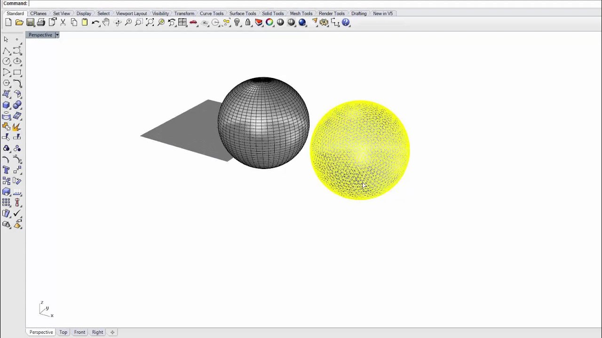Click the Undo View Change icon
This screenshot has width=602, height=338.
click(172, 23)
